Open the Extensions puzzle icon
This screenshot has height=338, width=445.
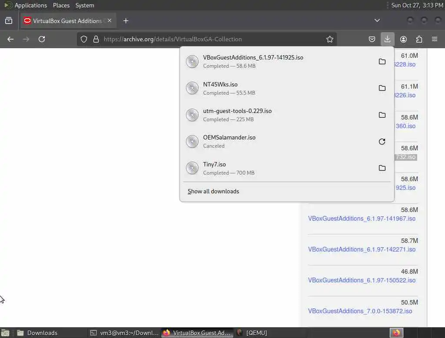click(419, 39)
